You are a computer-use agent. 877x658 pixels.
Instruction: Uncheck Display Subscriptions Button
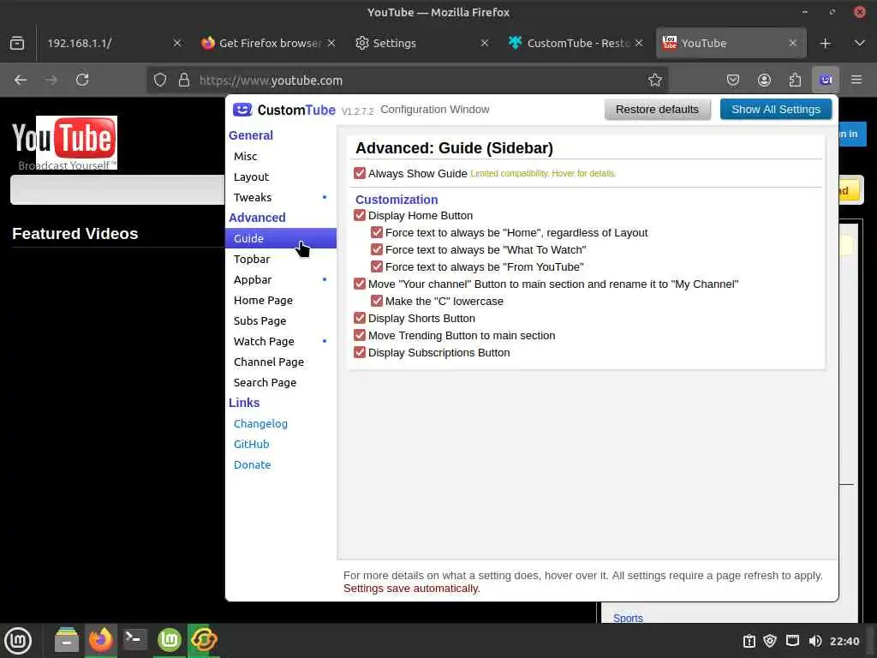point(360,352)
